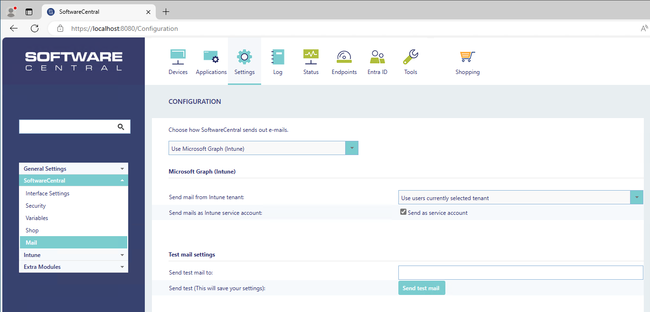Open the Log notebook icon
Screen dimensions: 650x312
click(278, 57)
